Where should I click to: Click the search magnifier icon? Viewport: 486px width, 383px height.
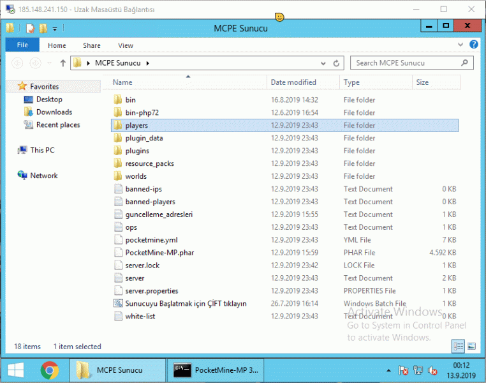[x=464, y=63]
